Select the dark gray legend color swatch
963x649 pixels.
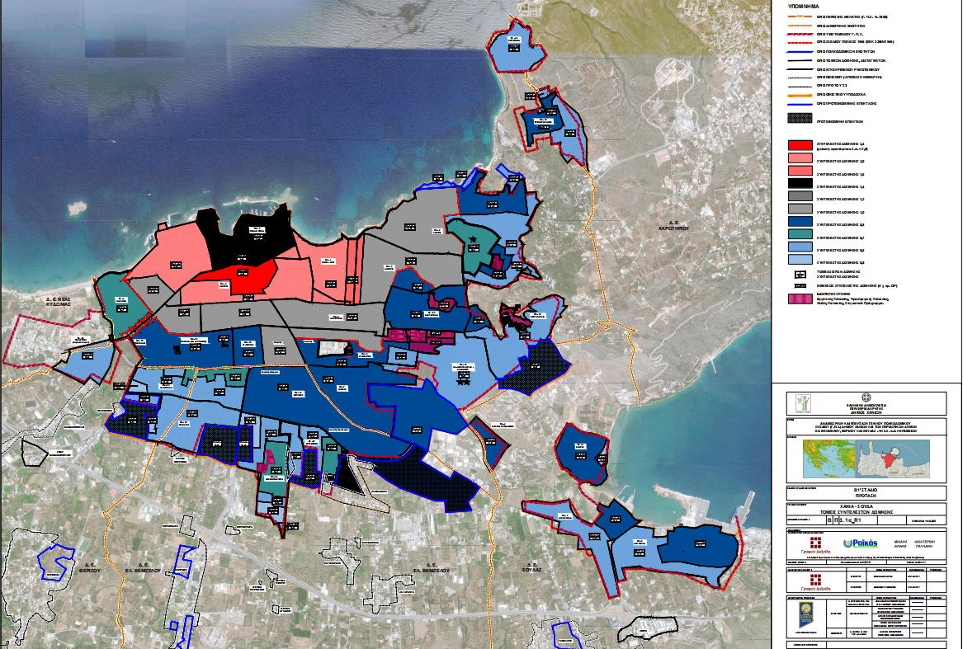tap(800, 196)
